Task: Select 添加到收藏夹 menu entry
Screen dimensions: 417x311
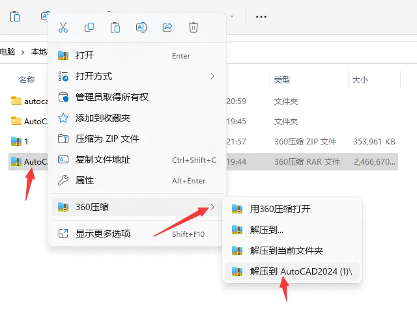Action: click(x=137, y=118)
